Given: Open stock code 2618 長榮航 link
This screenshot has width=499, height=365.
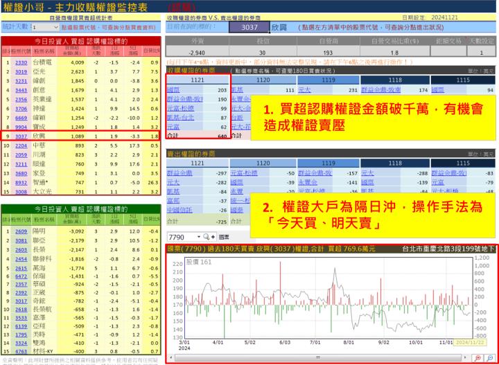Looking at the screenshot, I should 21,309.
